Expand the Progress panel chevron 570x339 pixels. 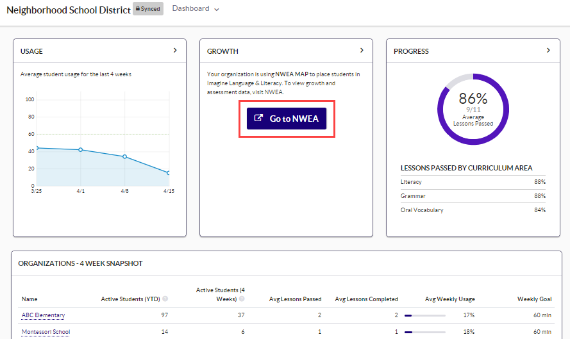point(548,51)
